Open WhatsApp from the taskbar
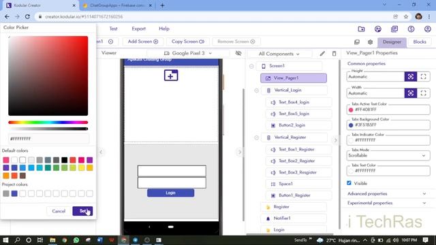436x245 pixels. (x=76, y=240)
